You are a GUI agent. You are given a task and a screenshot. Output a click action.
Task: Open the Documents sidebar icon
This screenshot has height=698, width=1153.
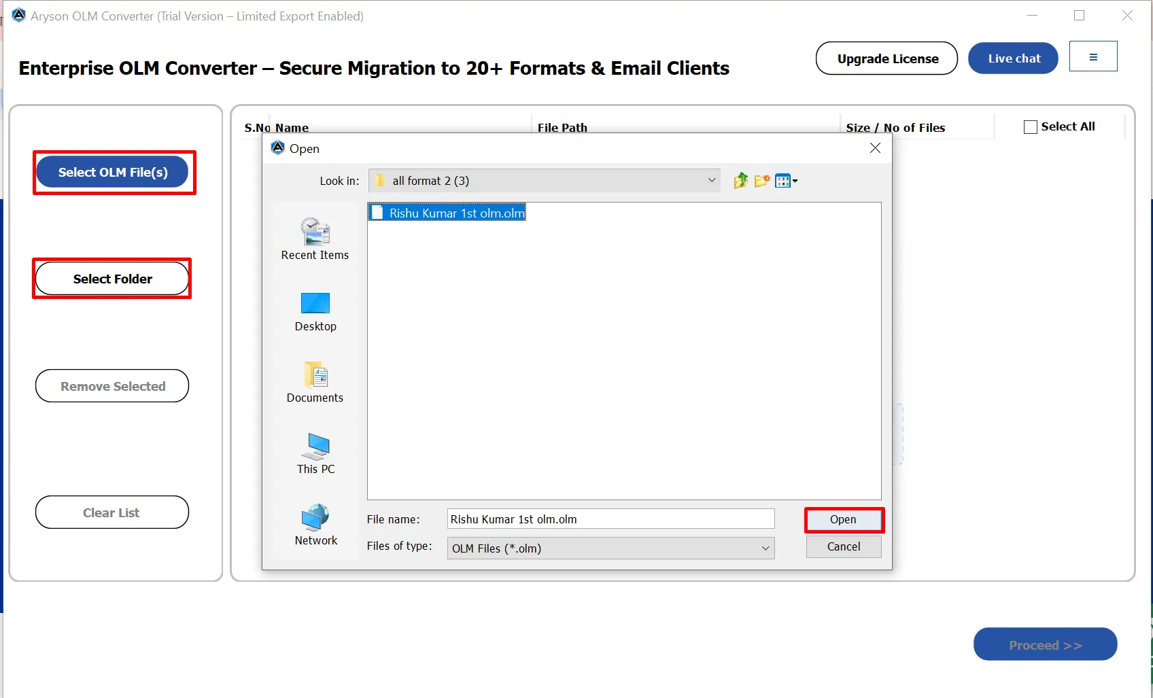pyautogui.click(x=315, y=381)
